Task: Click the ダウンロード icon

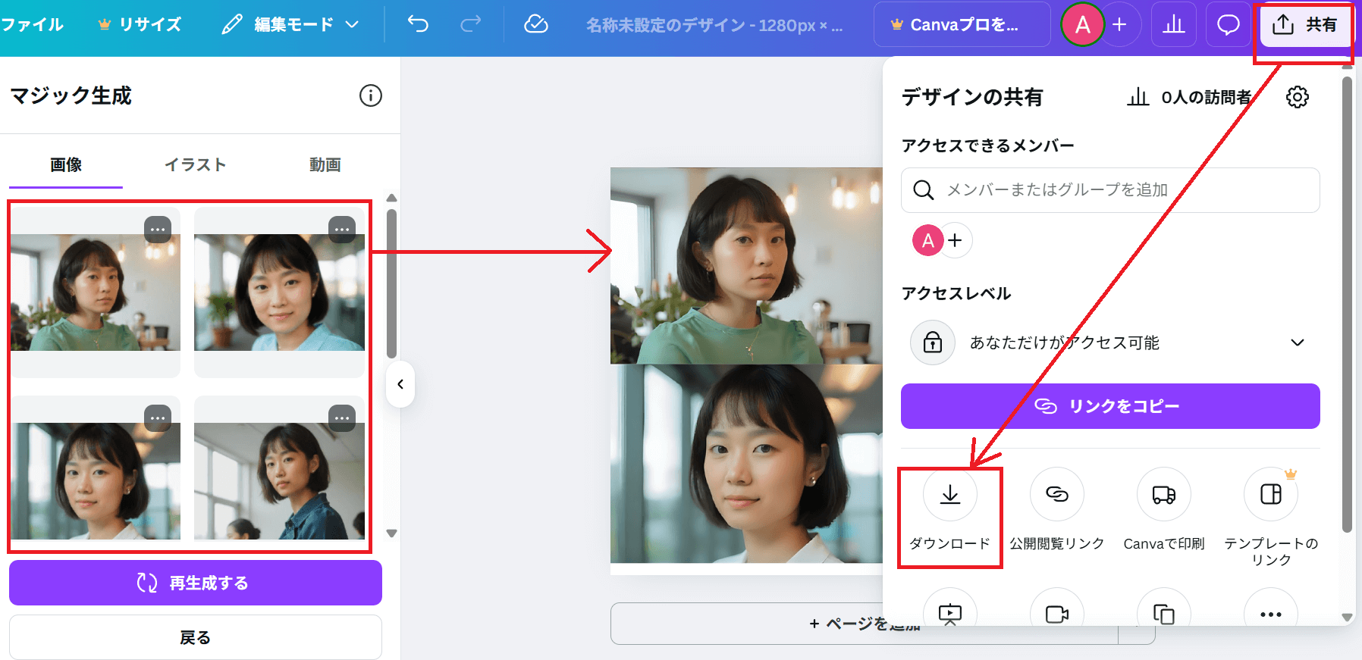Action: (x=950, y=495)
